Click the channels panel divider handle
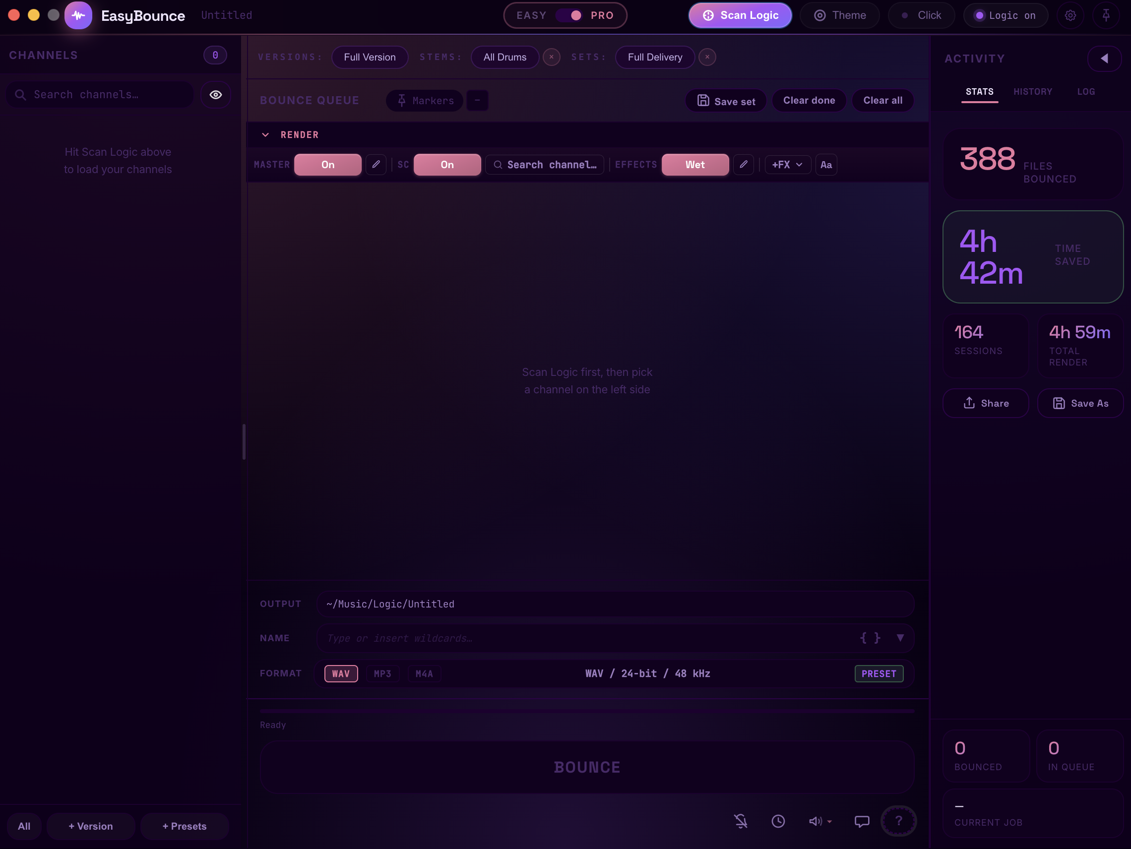1131x849 pixels. tap(244, 442)
